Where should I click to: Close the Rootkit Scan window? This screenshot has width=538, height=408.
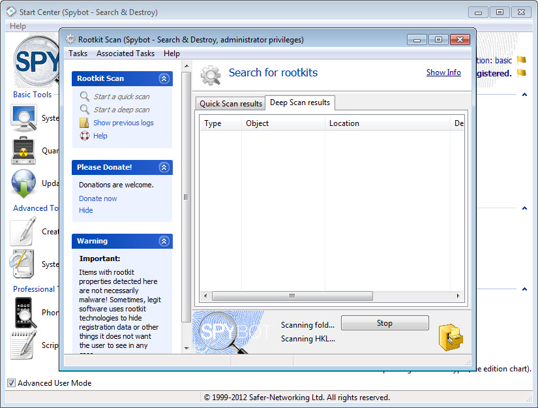[x=460, y=40]
